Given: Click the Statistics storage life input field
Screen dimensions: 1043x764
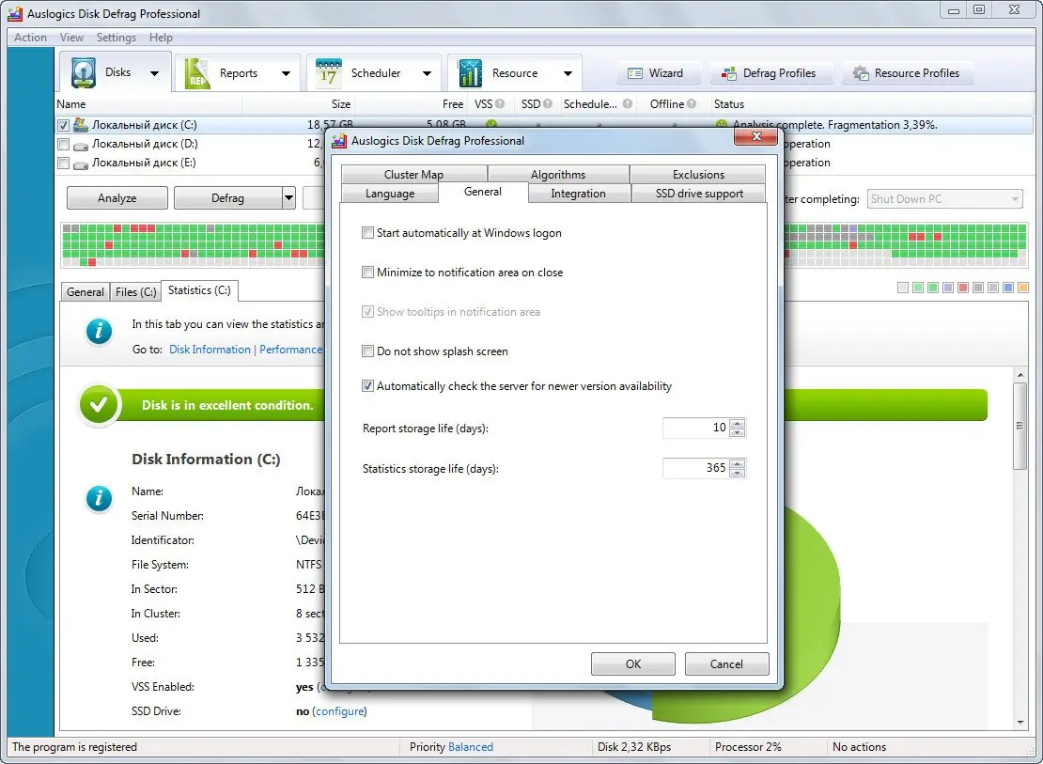Looking at the screenshot, I should coord(695,469).
